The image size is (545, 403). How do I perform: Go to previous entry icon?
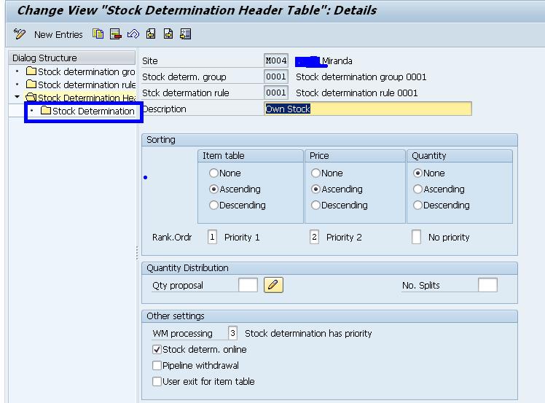[151, 34]
